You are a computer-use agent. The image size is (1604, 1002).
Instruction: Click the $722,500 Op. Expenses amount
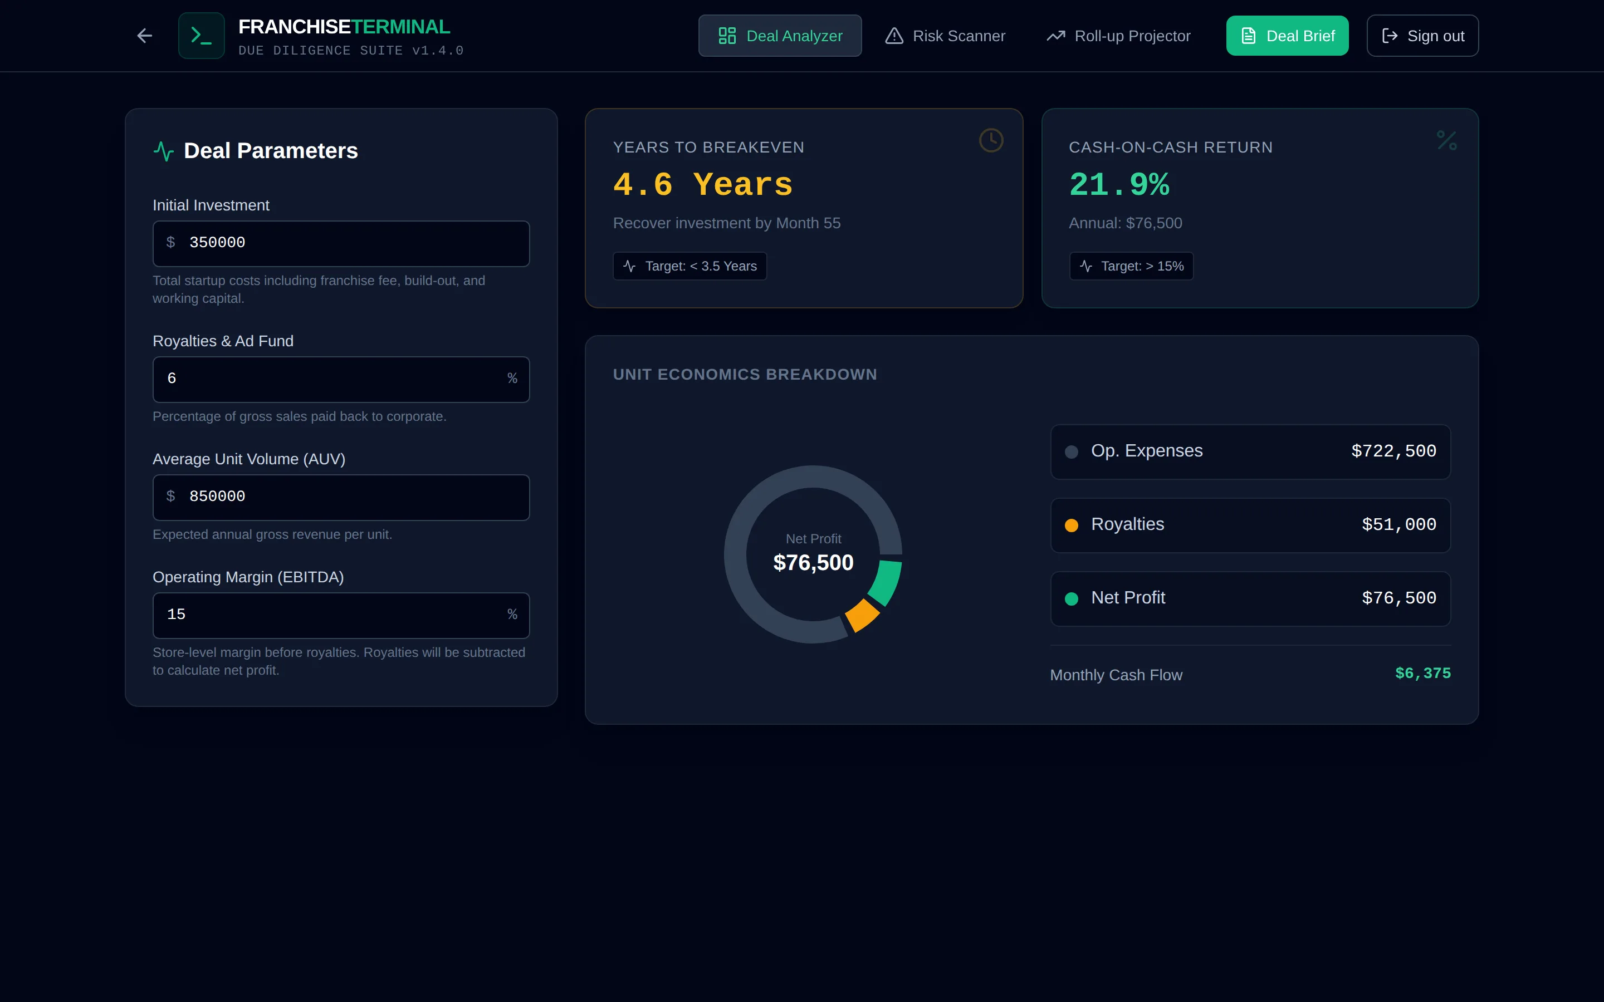pos(1393,451)
